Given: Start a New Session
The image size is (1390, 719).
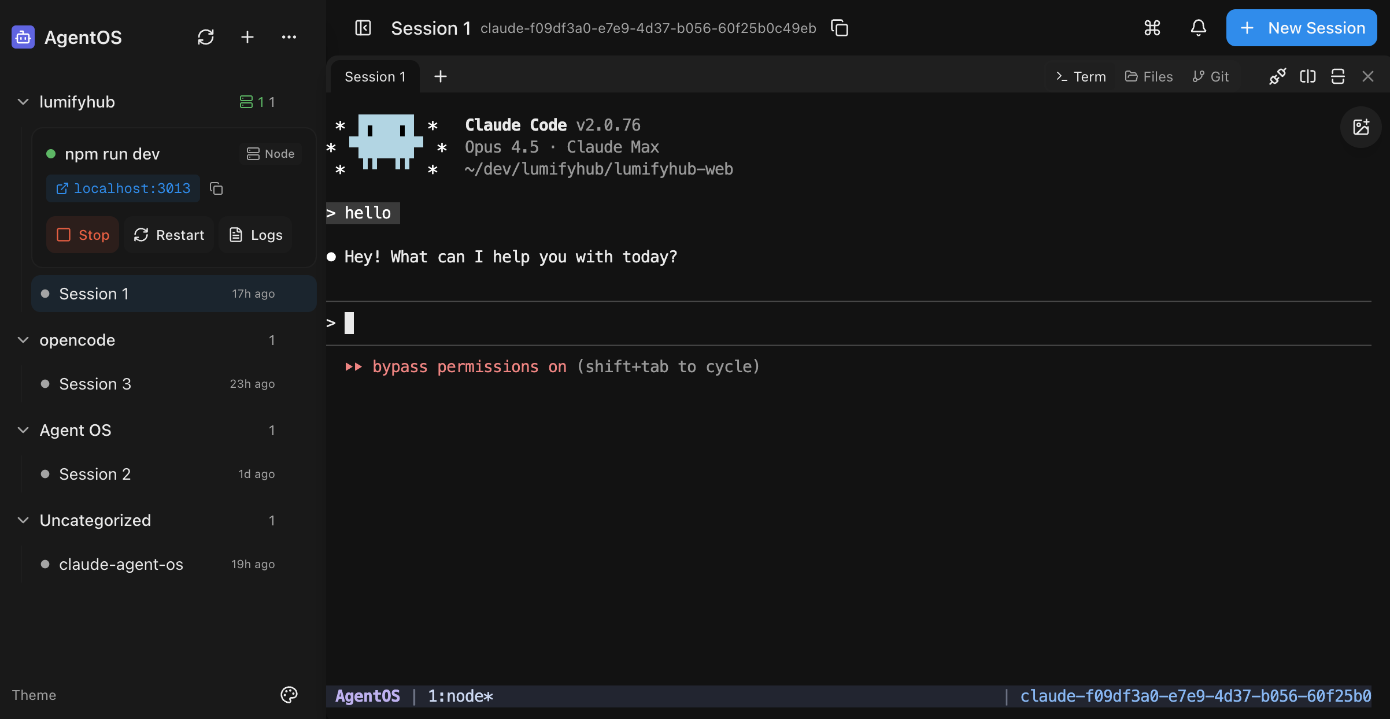Looking at the screenshot, I should (1301, 27).
